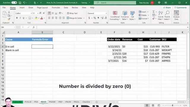Click the Name Box showing B4
190x107 pixels.
[8, 27]
